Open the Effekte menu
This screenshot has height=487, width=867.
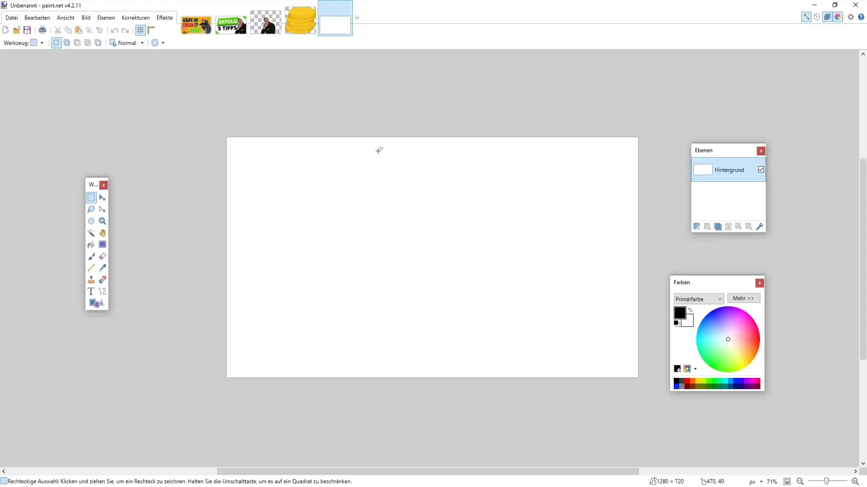164,18
